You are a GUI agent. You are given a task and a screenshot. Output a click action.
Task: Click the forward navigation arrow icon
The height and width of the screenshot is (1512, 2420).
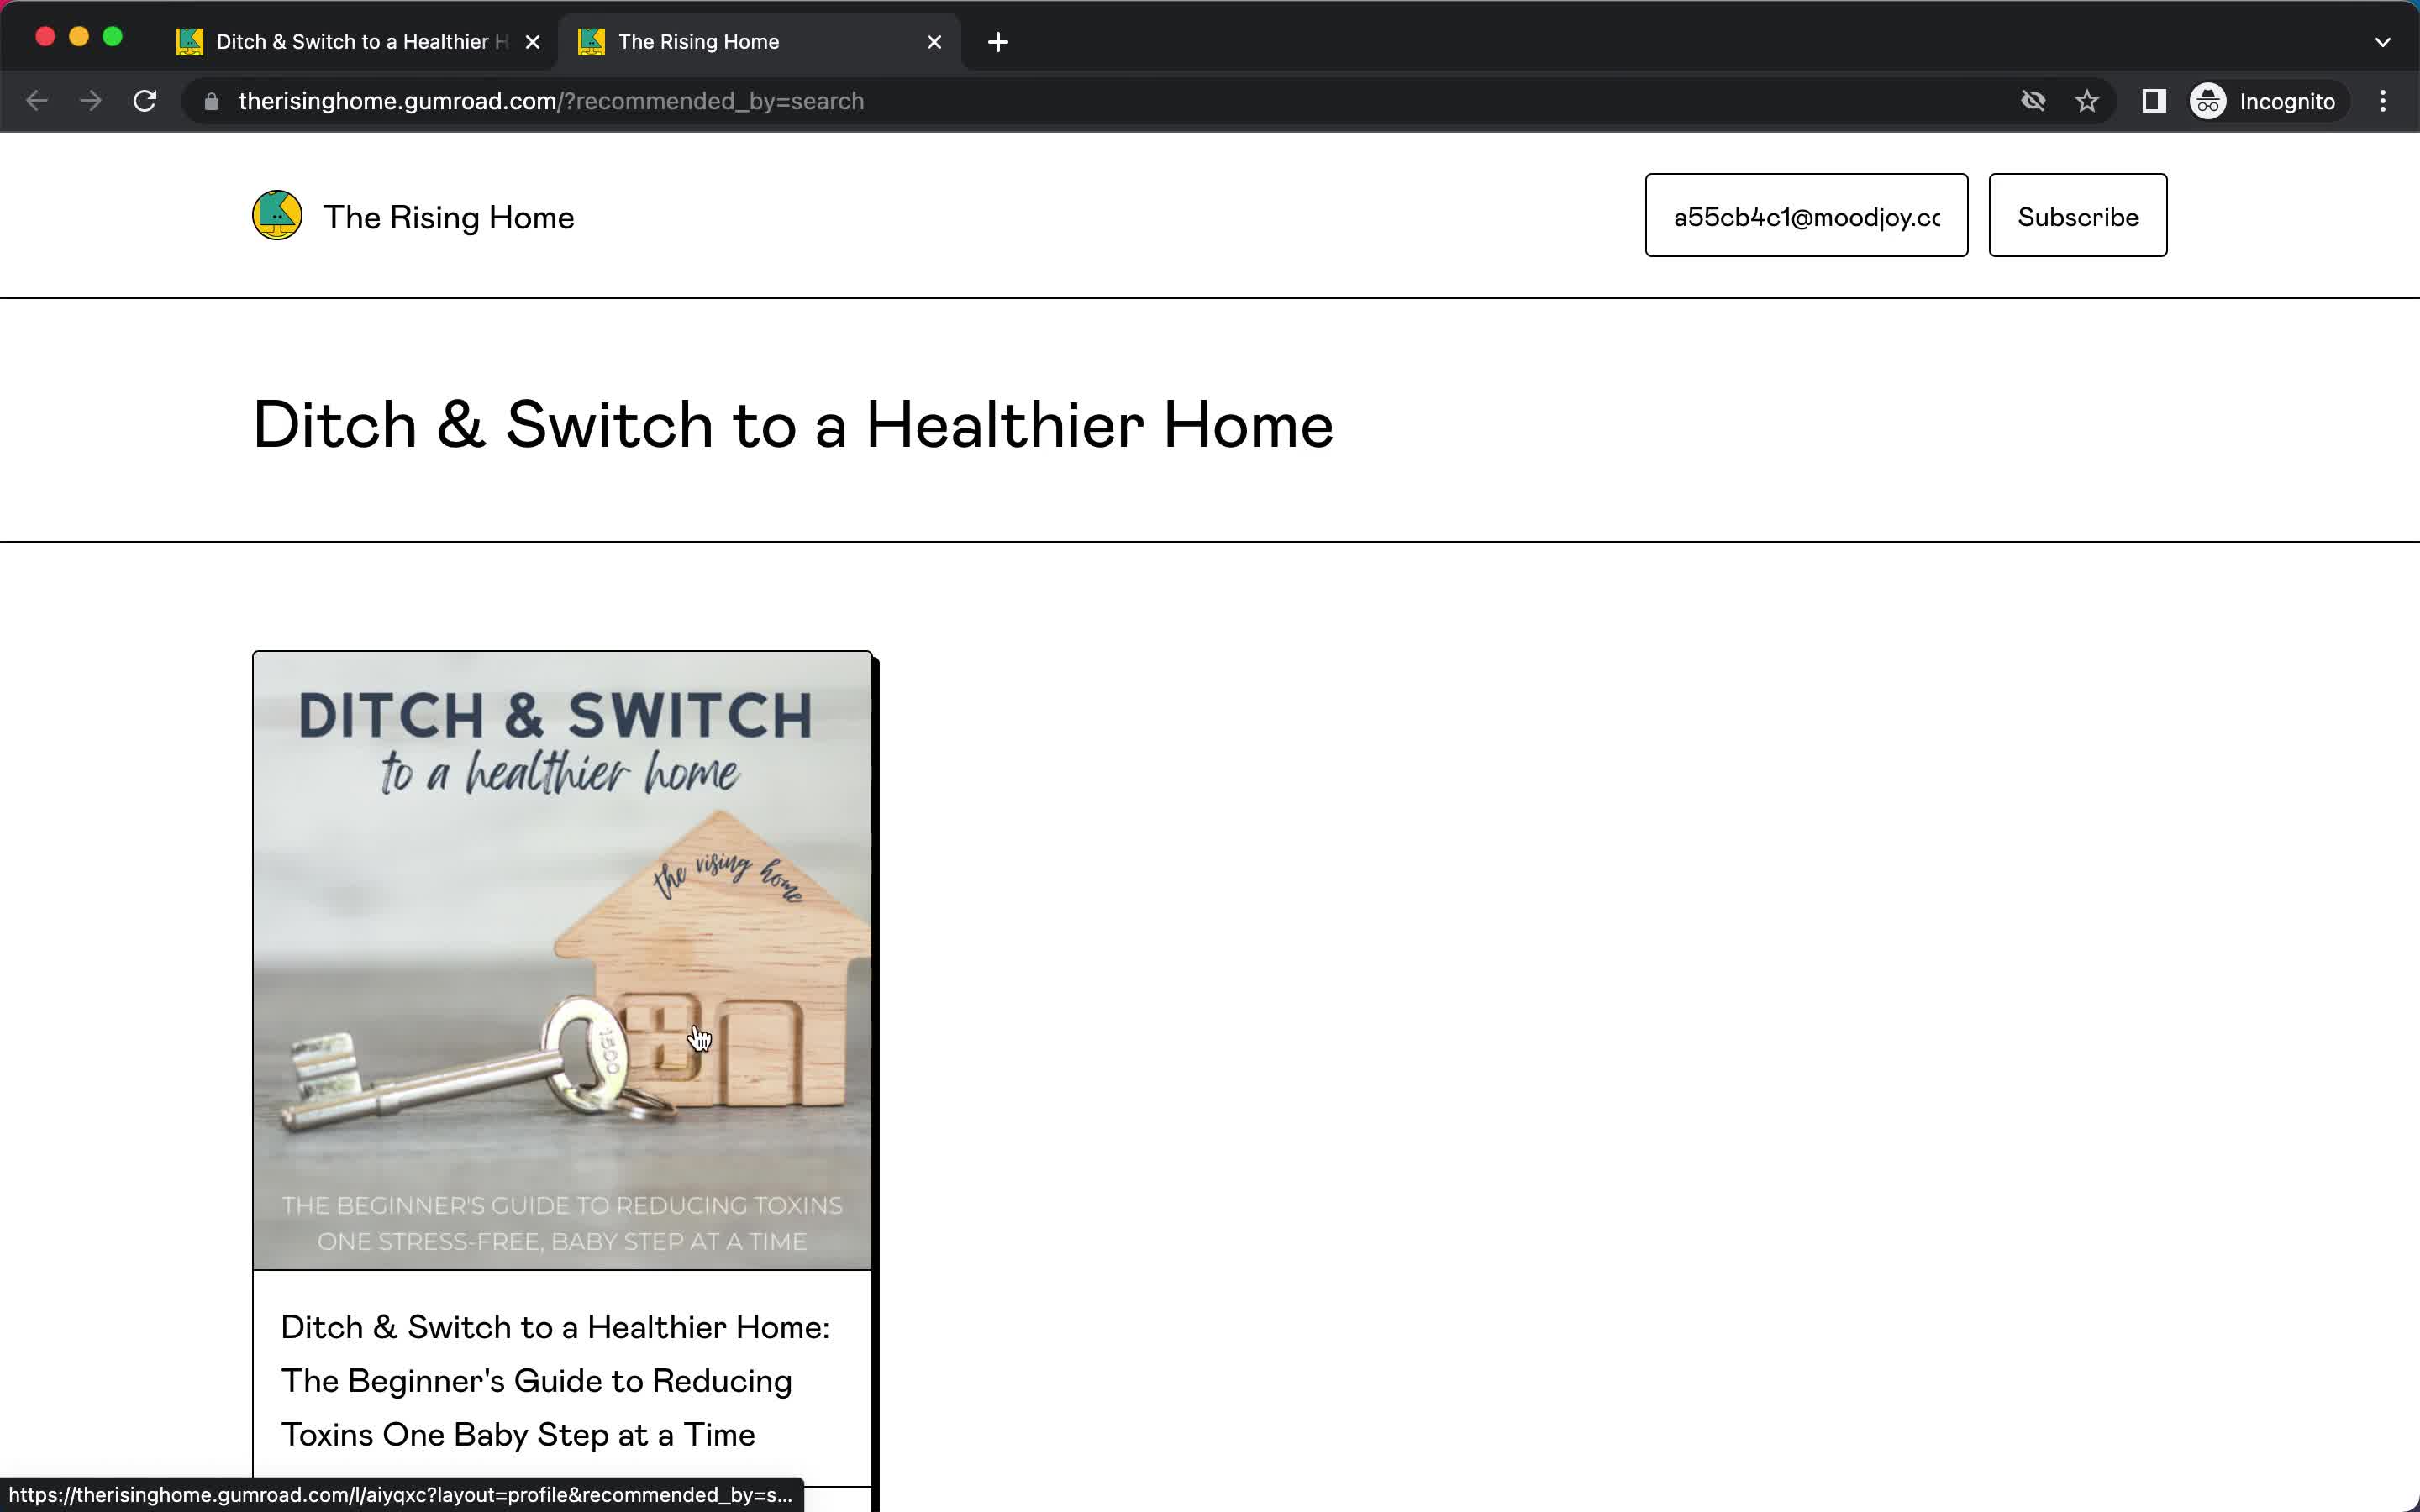coord(91,101)
